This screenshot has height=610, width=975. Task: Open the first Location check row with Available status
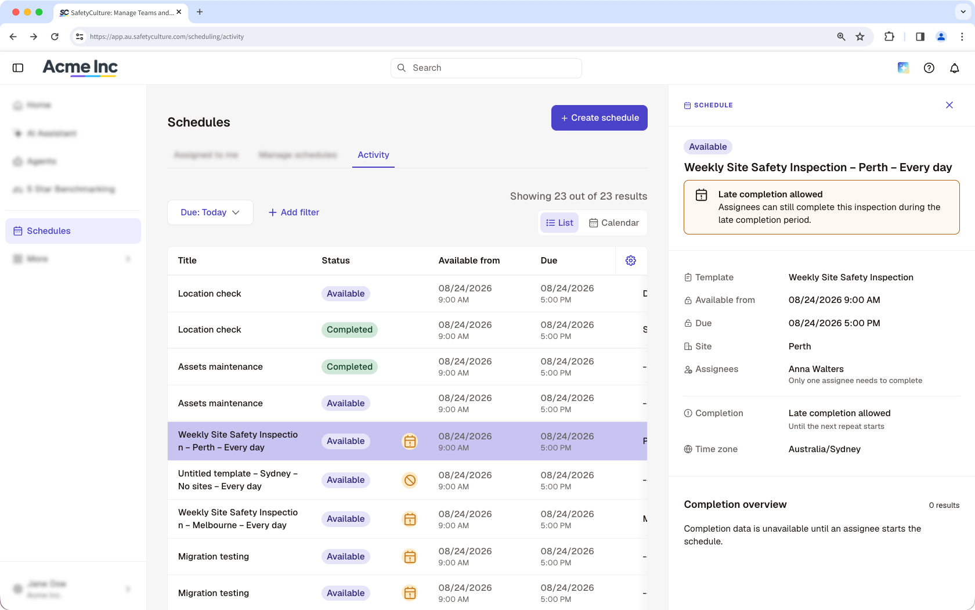(x=407, y=294)
